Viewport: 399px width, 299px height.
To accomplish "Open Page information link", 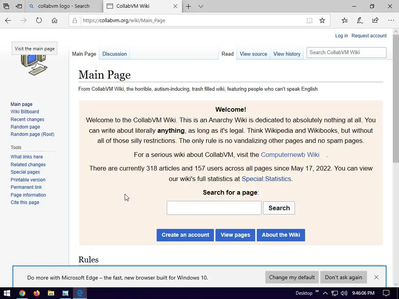I will pyautogui.click(x=28, y=195).
